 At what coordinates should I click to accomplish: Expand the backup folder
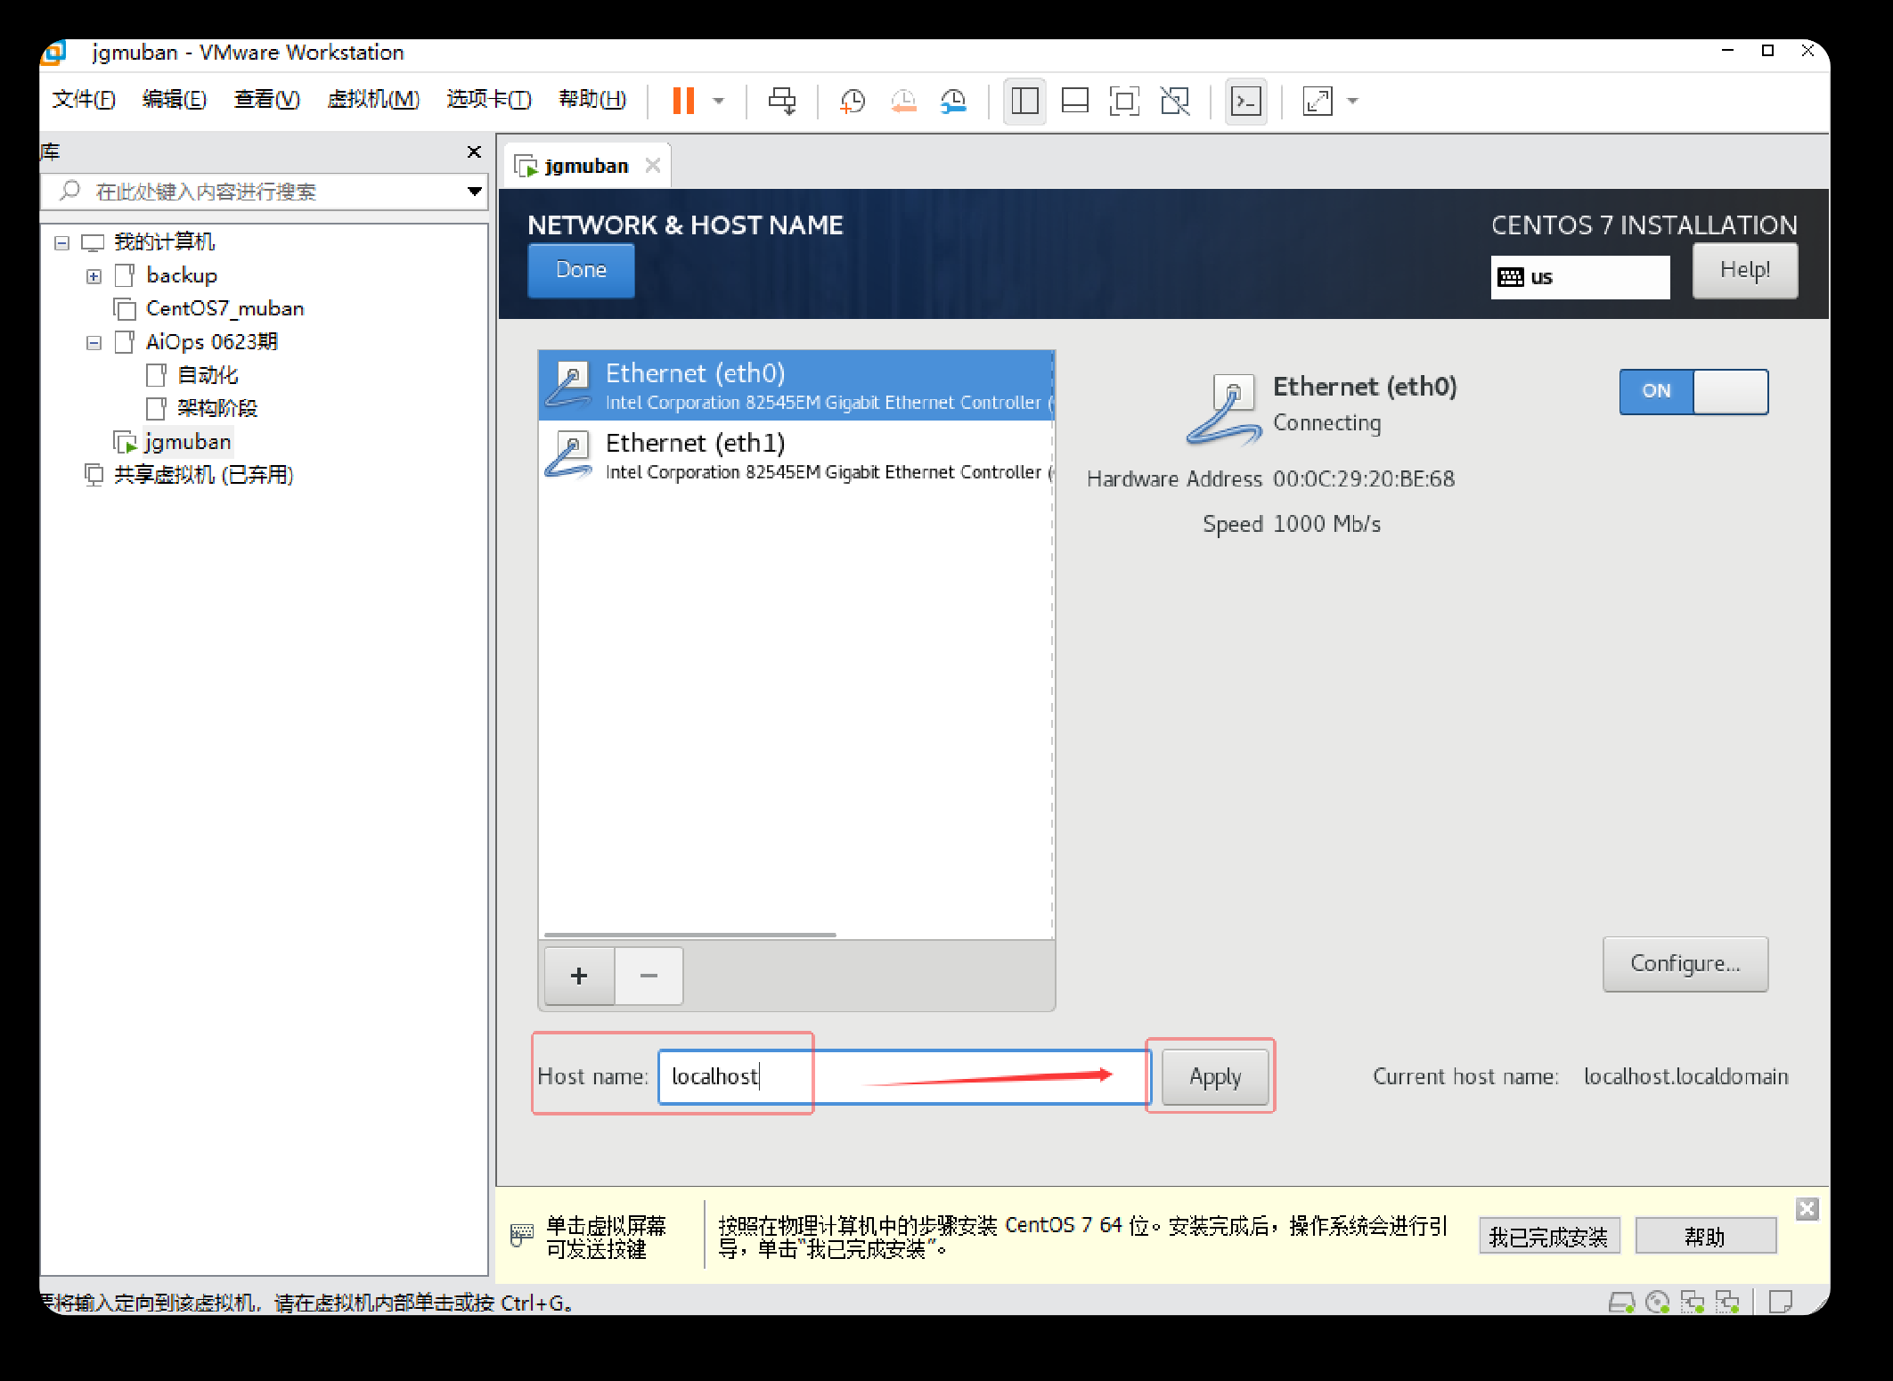[x=94, y=276]
